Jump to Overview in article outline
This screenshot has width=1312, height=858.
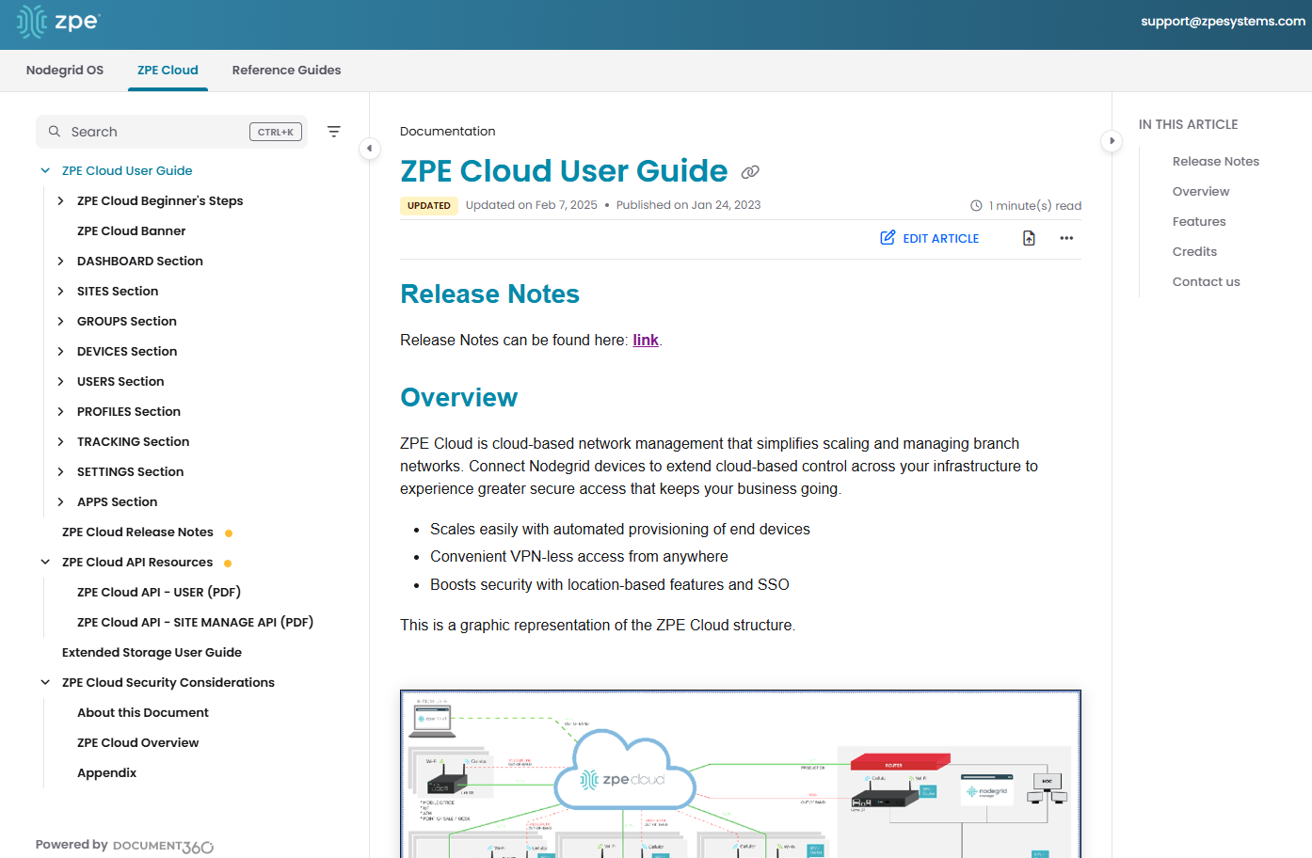(1200, 191)
